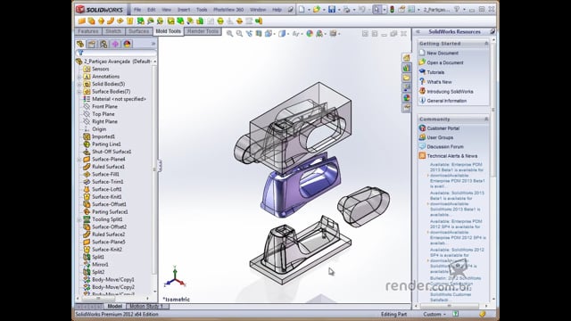
Task: Open Custom Properties task pane tab
Action: pyautogui.click(x=407, y=108)
